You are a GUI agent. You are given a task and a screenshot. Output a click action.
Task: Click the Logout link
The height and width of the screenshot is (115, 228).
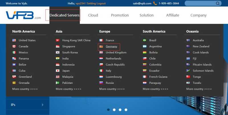[101, 3]
